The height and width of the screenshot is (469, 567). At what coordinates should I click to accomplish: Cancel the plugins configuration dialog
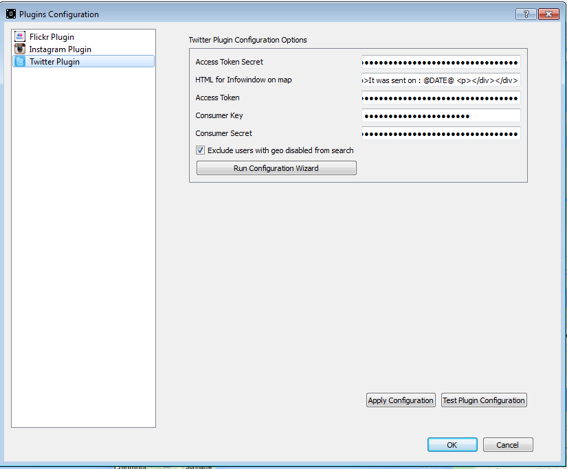pos(508,445)
